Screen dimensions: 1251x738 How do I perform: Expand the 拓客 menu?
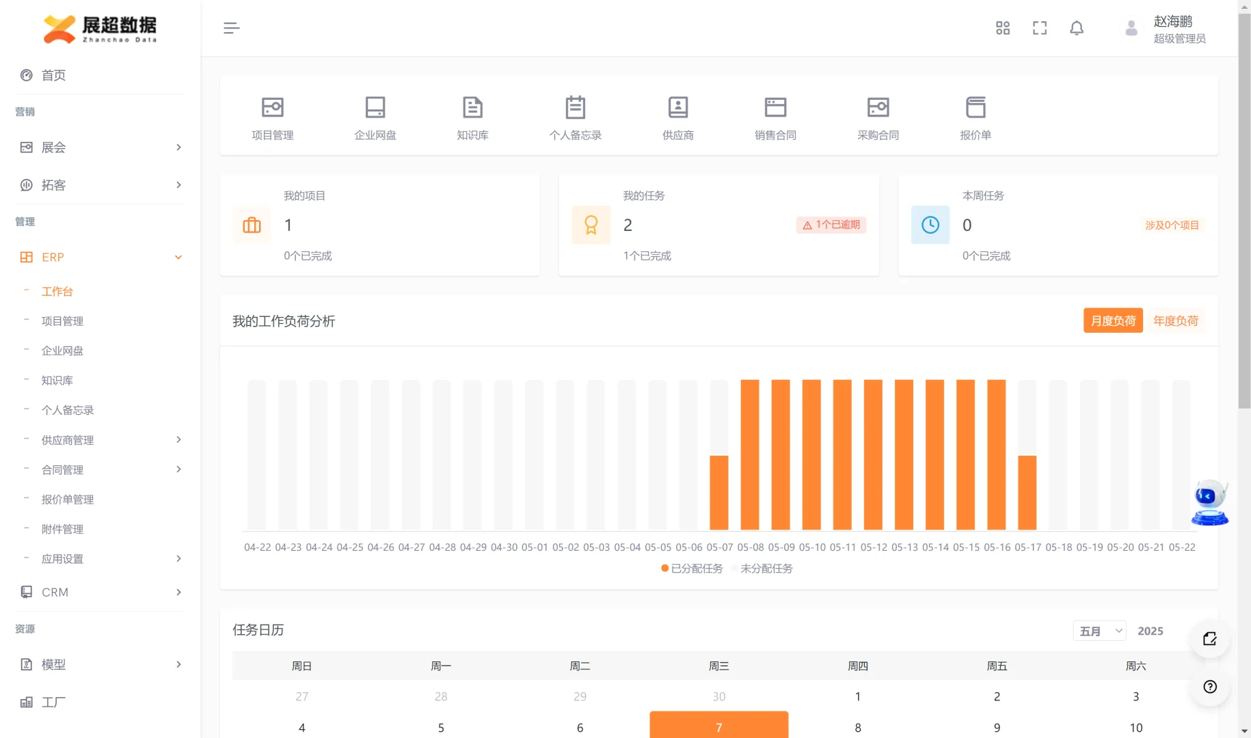[x=100, y=184]
